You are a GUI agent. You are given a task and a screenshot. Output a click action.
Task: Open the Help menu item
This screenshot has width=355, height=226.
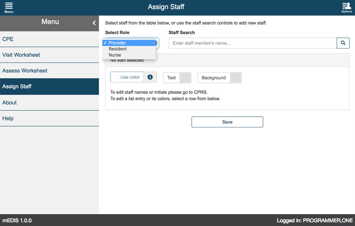49,119
